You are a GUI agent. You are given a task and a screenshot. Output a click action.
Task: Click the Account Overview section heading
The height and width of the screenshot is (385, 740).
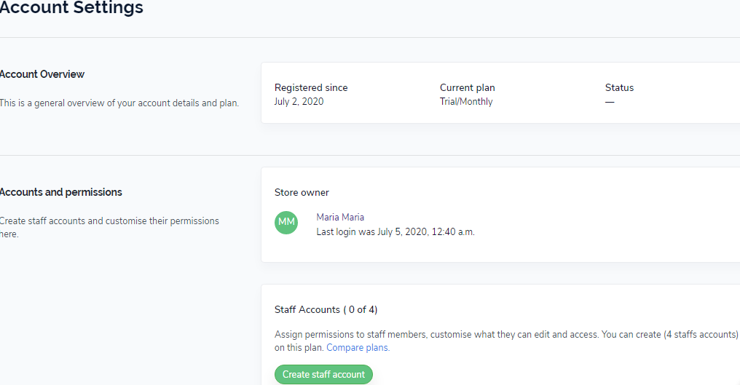point(42,74)
